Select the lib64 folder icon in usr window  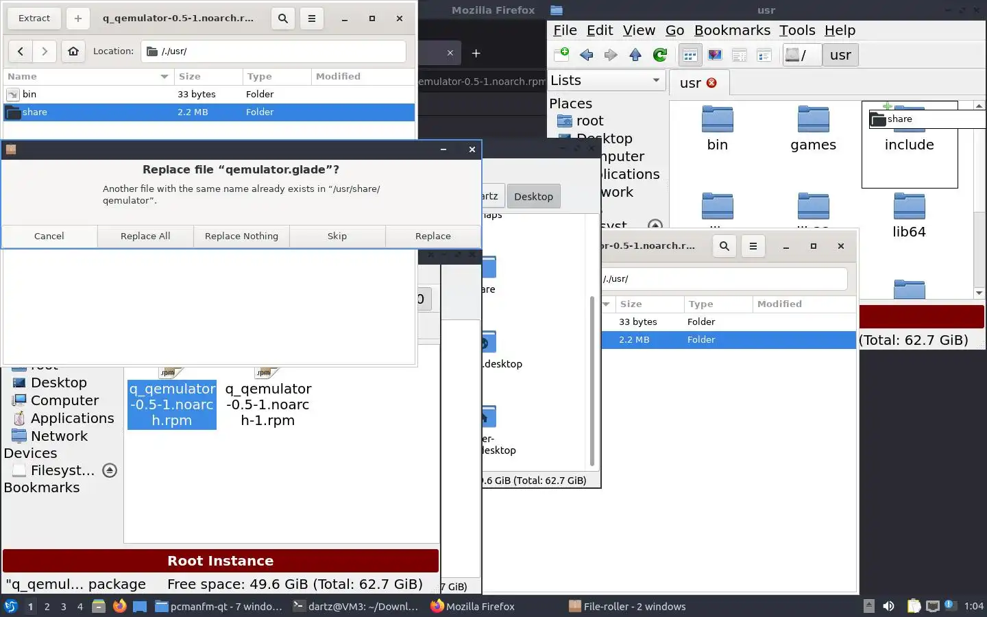(910, 206)
